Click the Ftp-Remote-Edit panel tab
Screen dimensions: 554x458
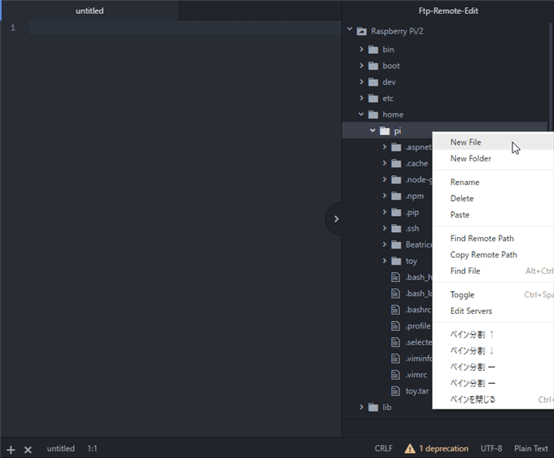click(448, 11)
